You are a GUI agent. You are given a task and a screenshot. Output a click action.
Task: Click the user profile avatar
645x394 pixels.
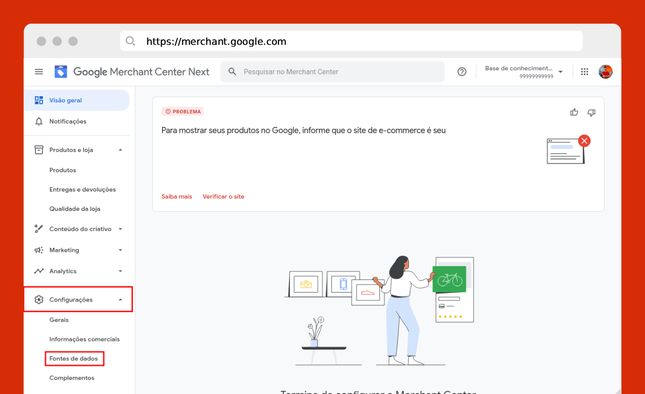click(605, 72)
